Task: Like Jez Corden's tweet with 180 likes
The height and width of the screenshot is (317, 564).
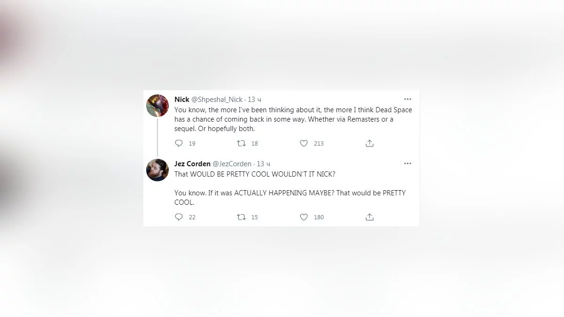Action: tap(304, 217)
